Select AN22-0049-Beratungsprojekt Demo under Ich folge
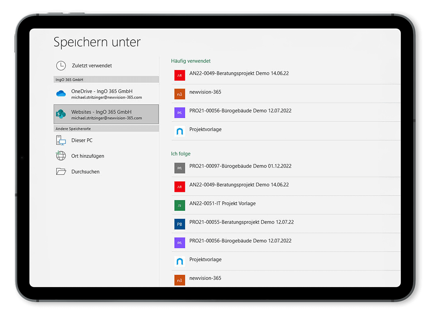 tap(239, 185)
